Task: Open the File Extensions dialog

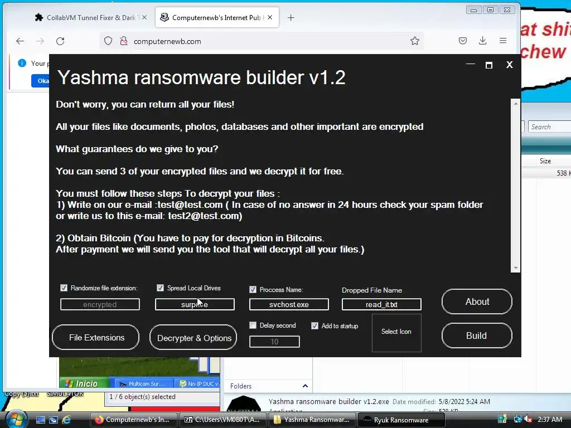Action: click(x=96, y=337)
